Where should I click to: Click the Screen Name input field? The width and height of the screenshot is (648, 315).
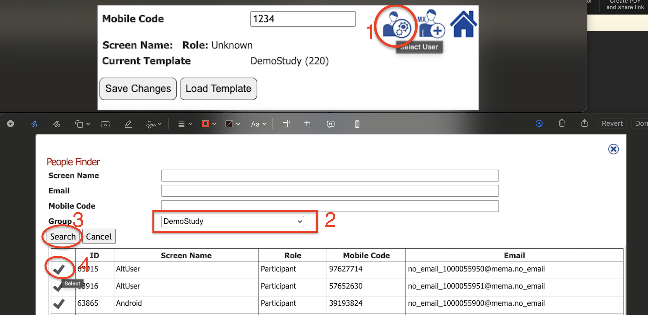(x=330, y=176)
